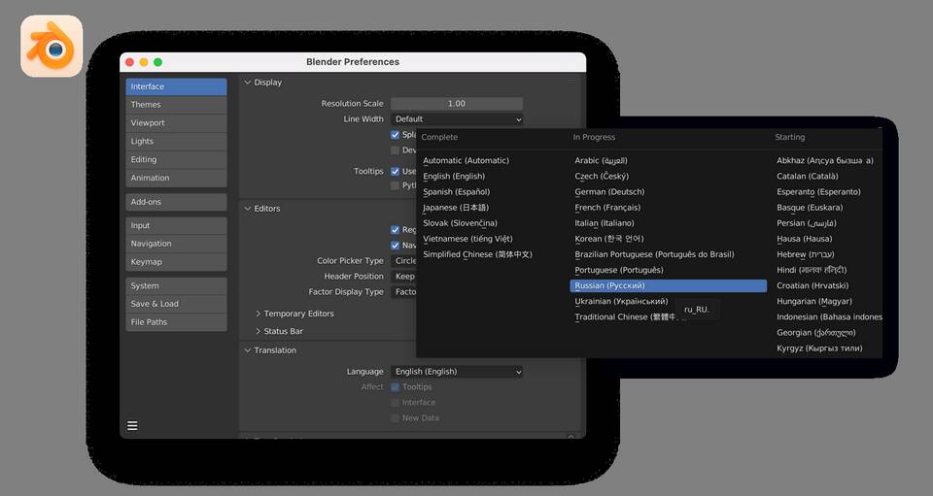Select highlighted Russian (Русский) language
933x496 pixels.
click(669, 285)
